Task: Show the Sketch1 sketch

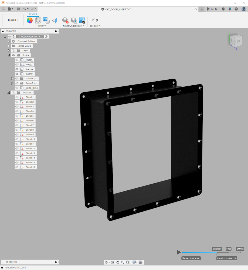Action: 17,97
